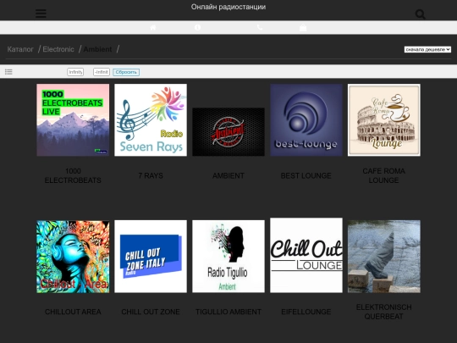
Task: Click the Infinity filter field
Action: [75, 72]
